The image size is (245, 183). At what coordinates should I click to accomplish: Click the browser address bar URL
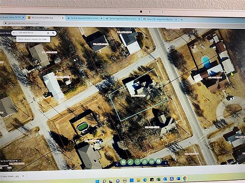tap(24, 23)
